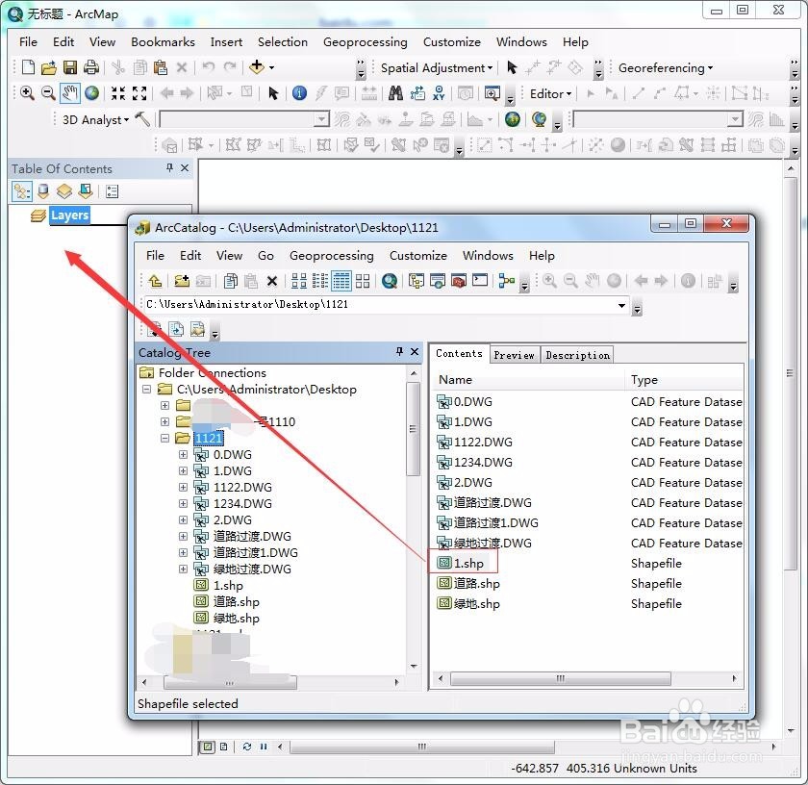808x785 pixels.
Task: Close the Table Of Contents panel
Action: (185, 167)
